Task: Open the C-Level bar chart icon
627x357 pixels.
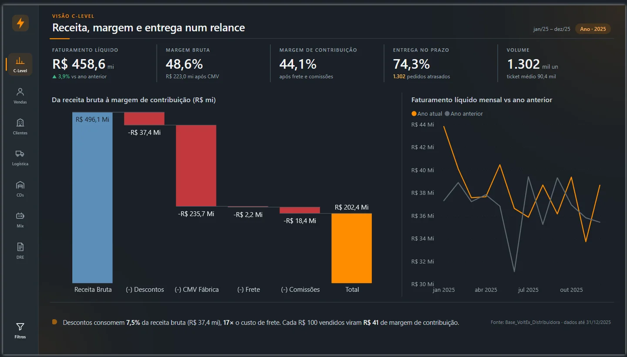Action: [x=20, y=61]
